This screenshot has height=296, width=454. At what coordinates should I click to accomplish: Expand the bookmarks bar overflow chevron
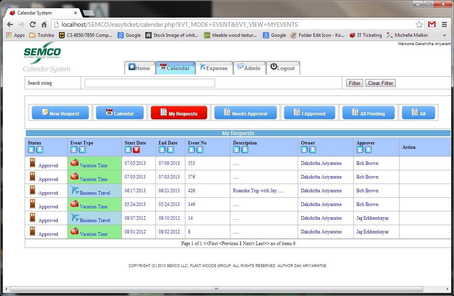click(x=444, y=35)
